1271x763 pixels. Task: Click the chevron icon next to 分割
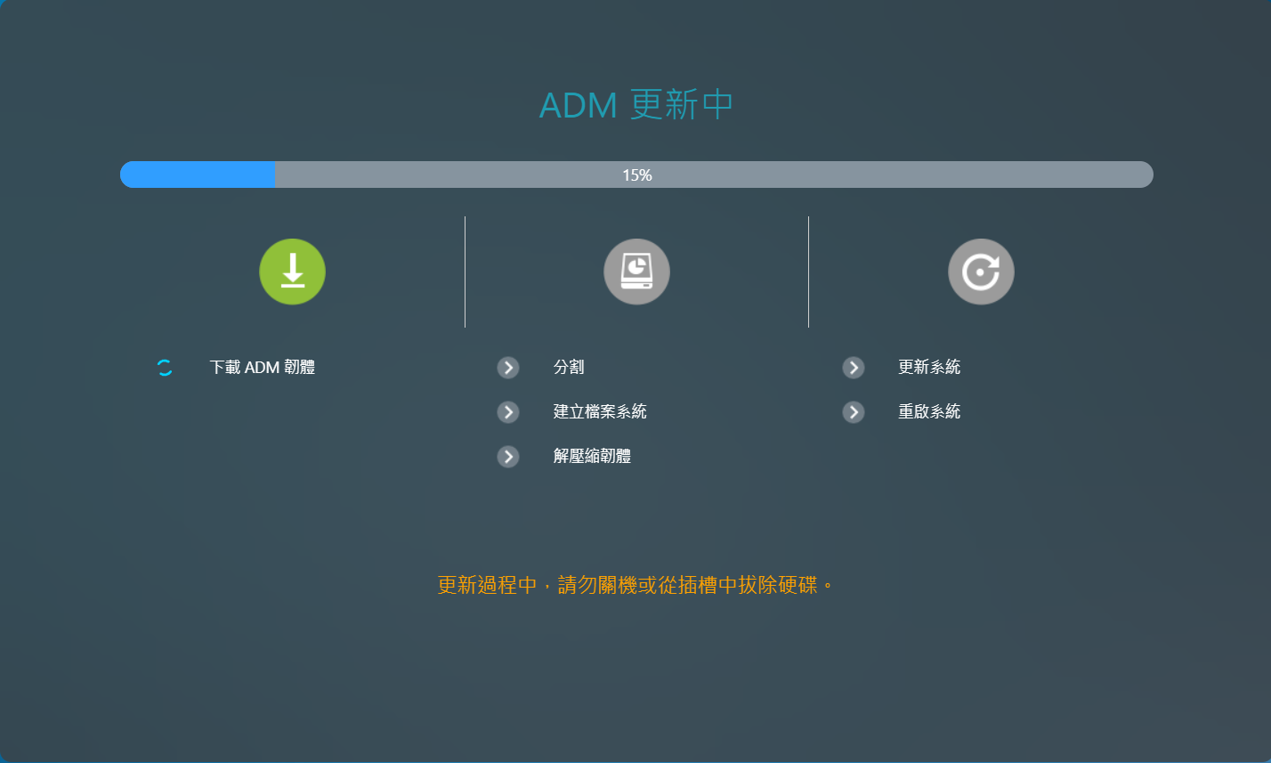508,368
